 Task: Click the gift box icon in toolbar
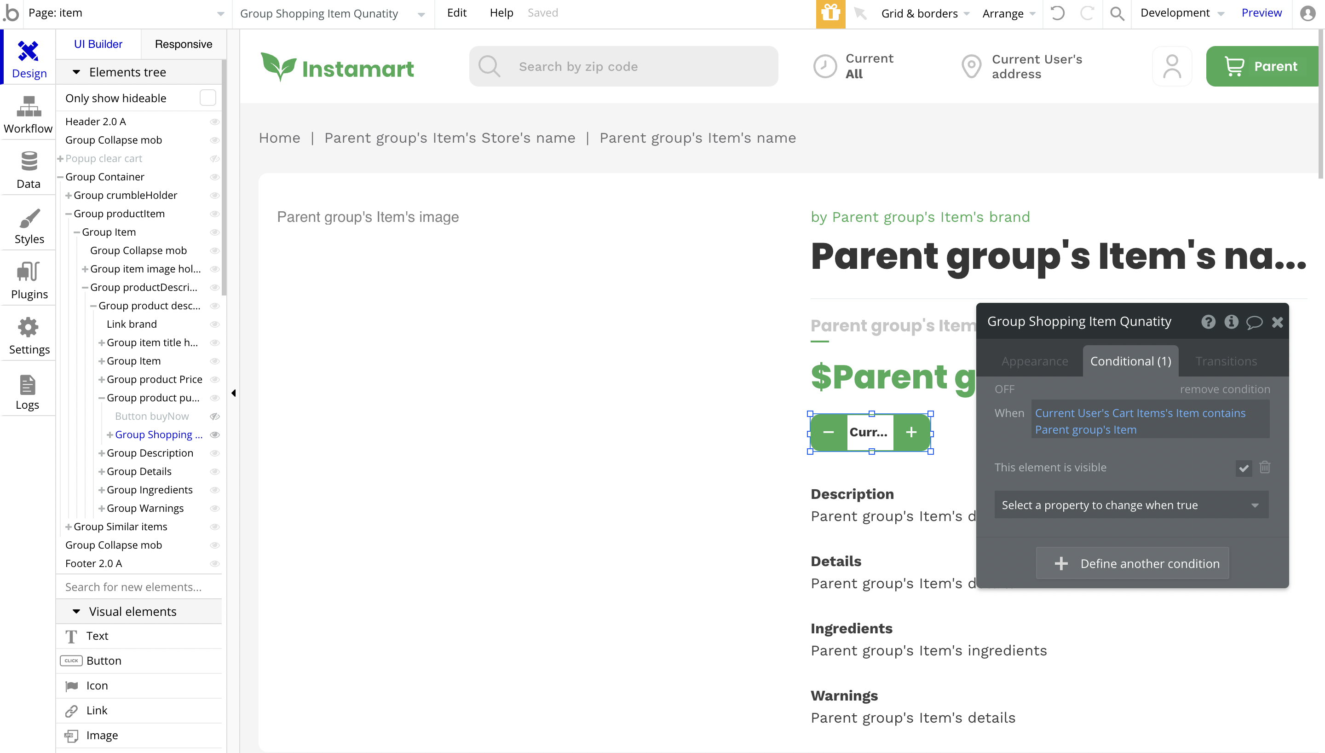(x=830, y=13)
